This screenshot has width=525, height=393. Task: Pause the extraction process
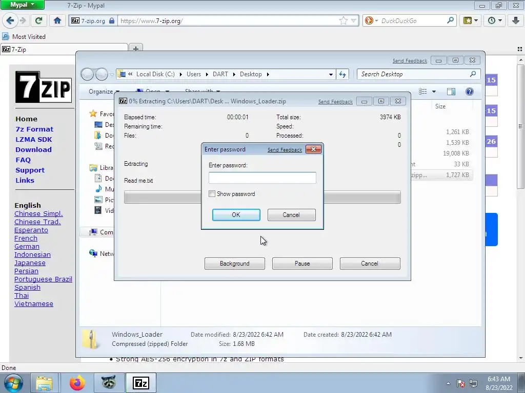pos(302,264)
